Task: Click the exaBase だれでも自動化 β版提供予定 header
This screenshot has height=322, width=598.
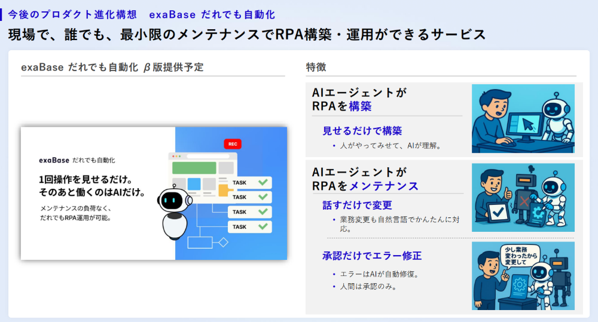Action: click(x=112, y=67)
